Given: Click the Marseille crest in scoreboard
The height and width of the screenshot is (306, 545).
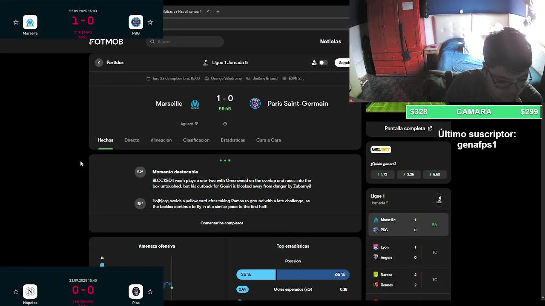Looking at the screenshot, I should tap(195, 103).
